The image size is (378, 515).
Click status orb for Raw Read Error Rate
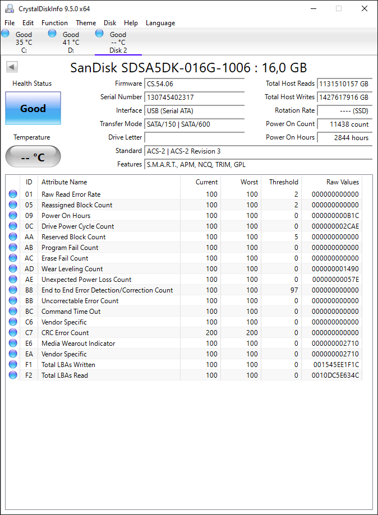point(13,194)
